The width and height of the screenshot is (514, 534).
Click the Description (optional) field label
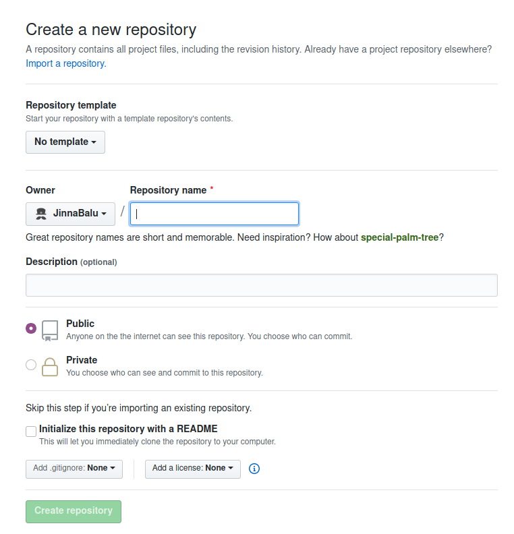pos(72,262)
